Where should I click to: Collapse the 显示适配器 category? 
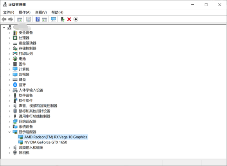pyautogui.click(x=9, y=132)
